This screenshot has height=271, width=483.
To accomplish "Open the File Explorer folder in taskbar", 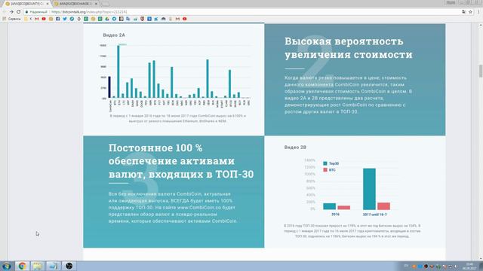I will tap(38, 266).
